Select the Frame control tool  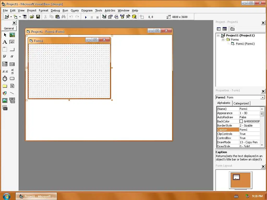[5, 49]
